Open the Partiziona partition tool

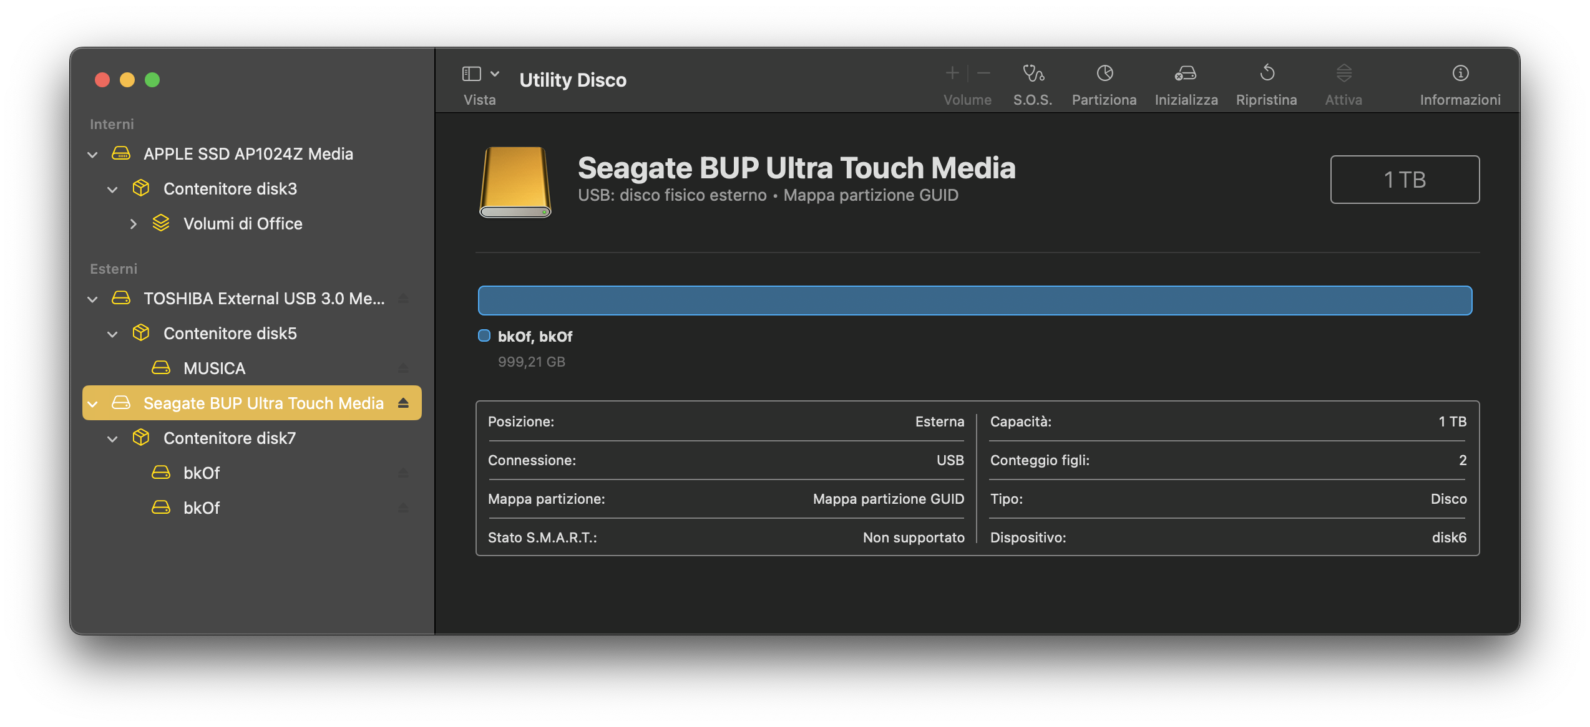(1104, 74)
